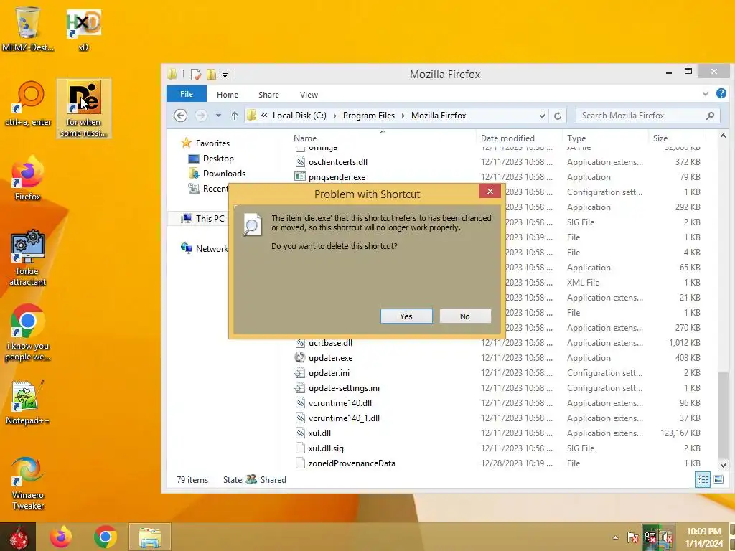
Task: Click Program Files in the address path
Action: point(369,116)
